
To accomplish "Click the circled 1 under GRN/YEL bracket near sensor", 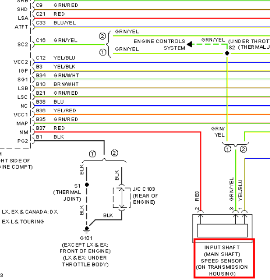I will pyautogui.click(x=228, y=149).
